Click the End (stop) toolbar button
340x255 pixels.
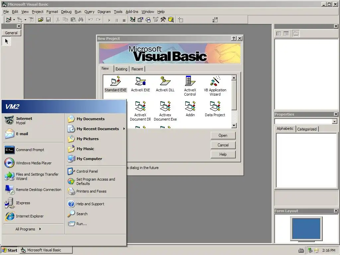coord(124,20)
